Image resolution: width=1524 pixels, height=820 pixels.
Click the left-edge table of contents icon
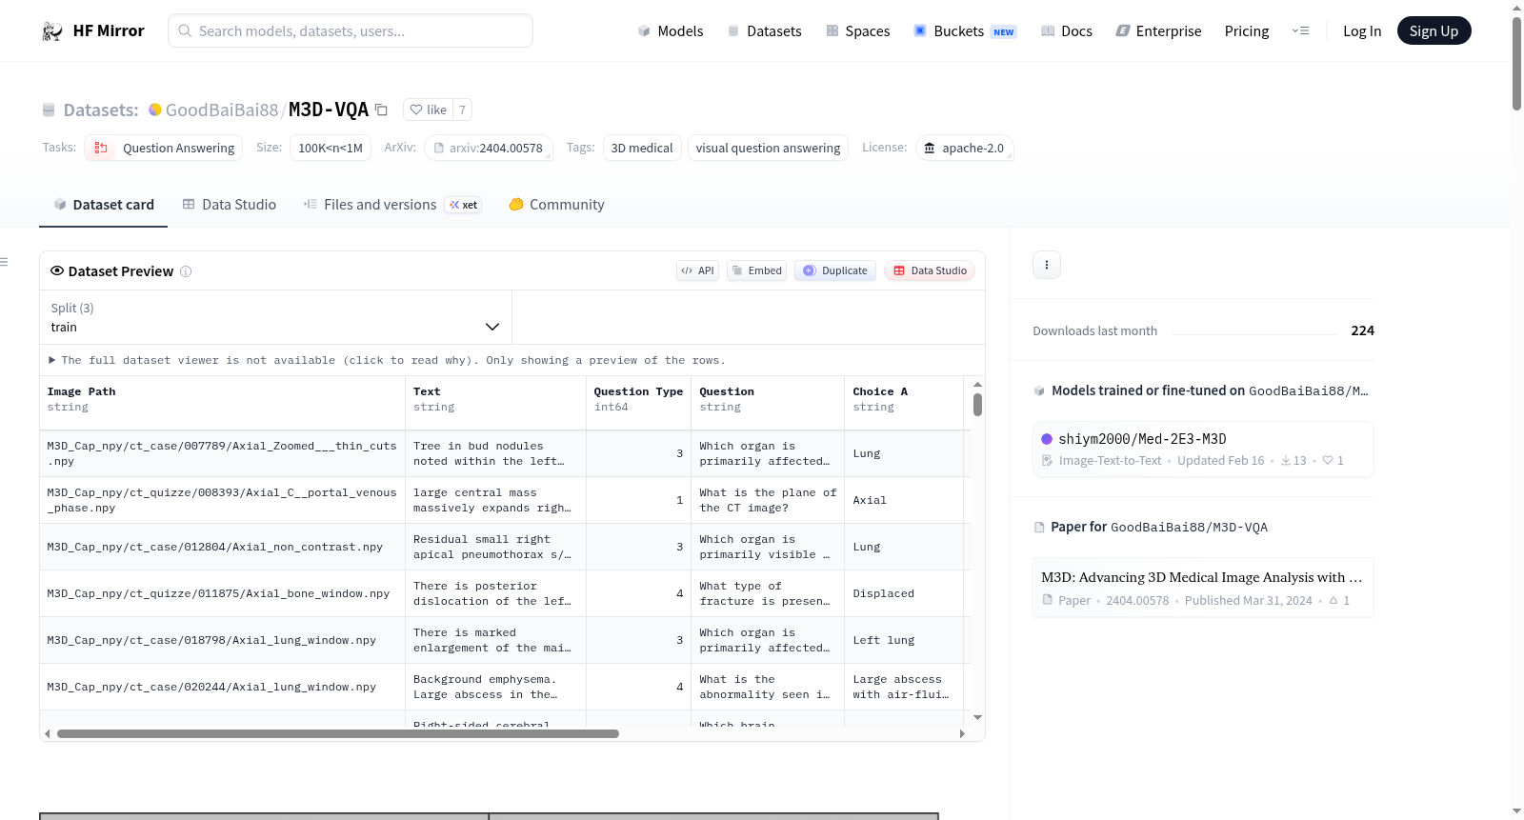(x=4, y=262)
